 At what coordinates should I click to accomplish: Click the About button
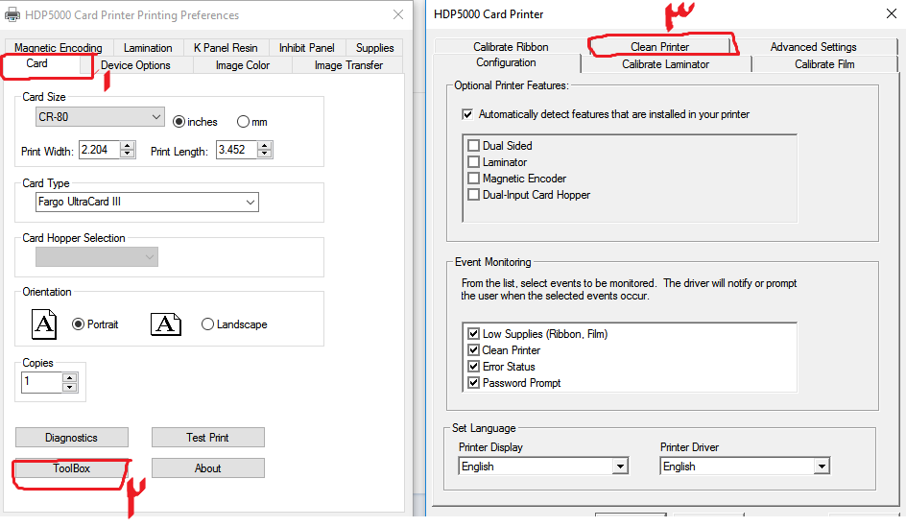pyautogui.click(x=208, y=468)
